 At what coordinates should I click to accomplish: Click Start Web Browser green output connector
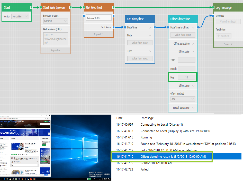(x=70, y=8)
